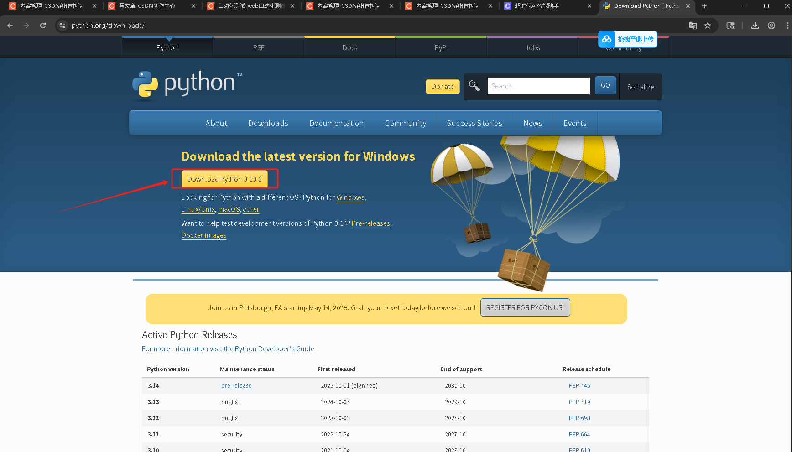Click the GO search button
Screen dimensions: 792x452
[x=605, y=85]
